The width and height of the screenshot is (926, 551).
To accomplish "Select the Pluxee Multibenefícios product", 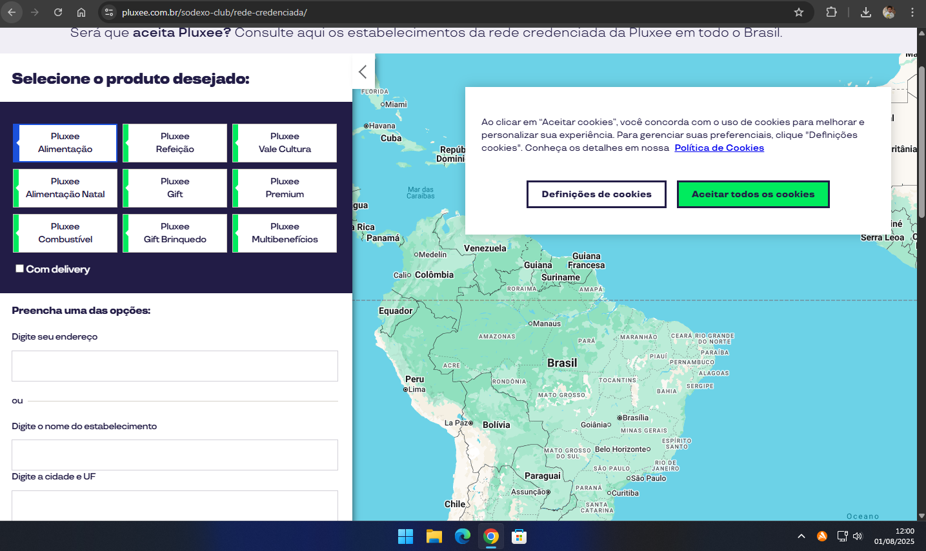I will [x=285, y=233].
